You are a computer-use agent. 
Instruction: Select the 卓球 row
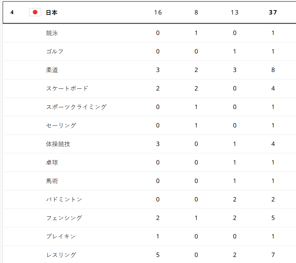click(x=52, y=162)
